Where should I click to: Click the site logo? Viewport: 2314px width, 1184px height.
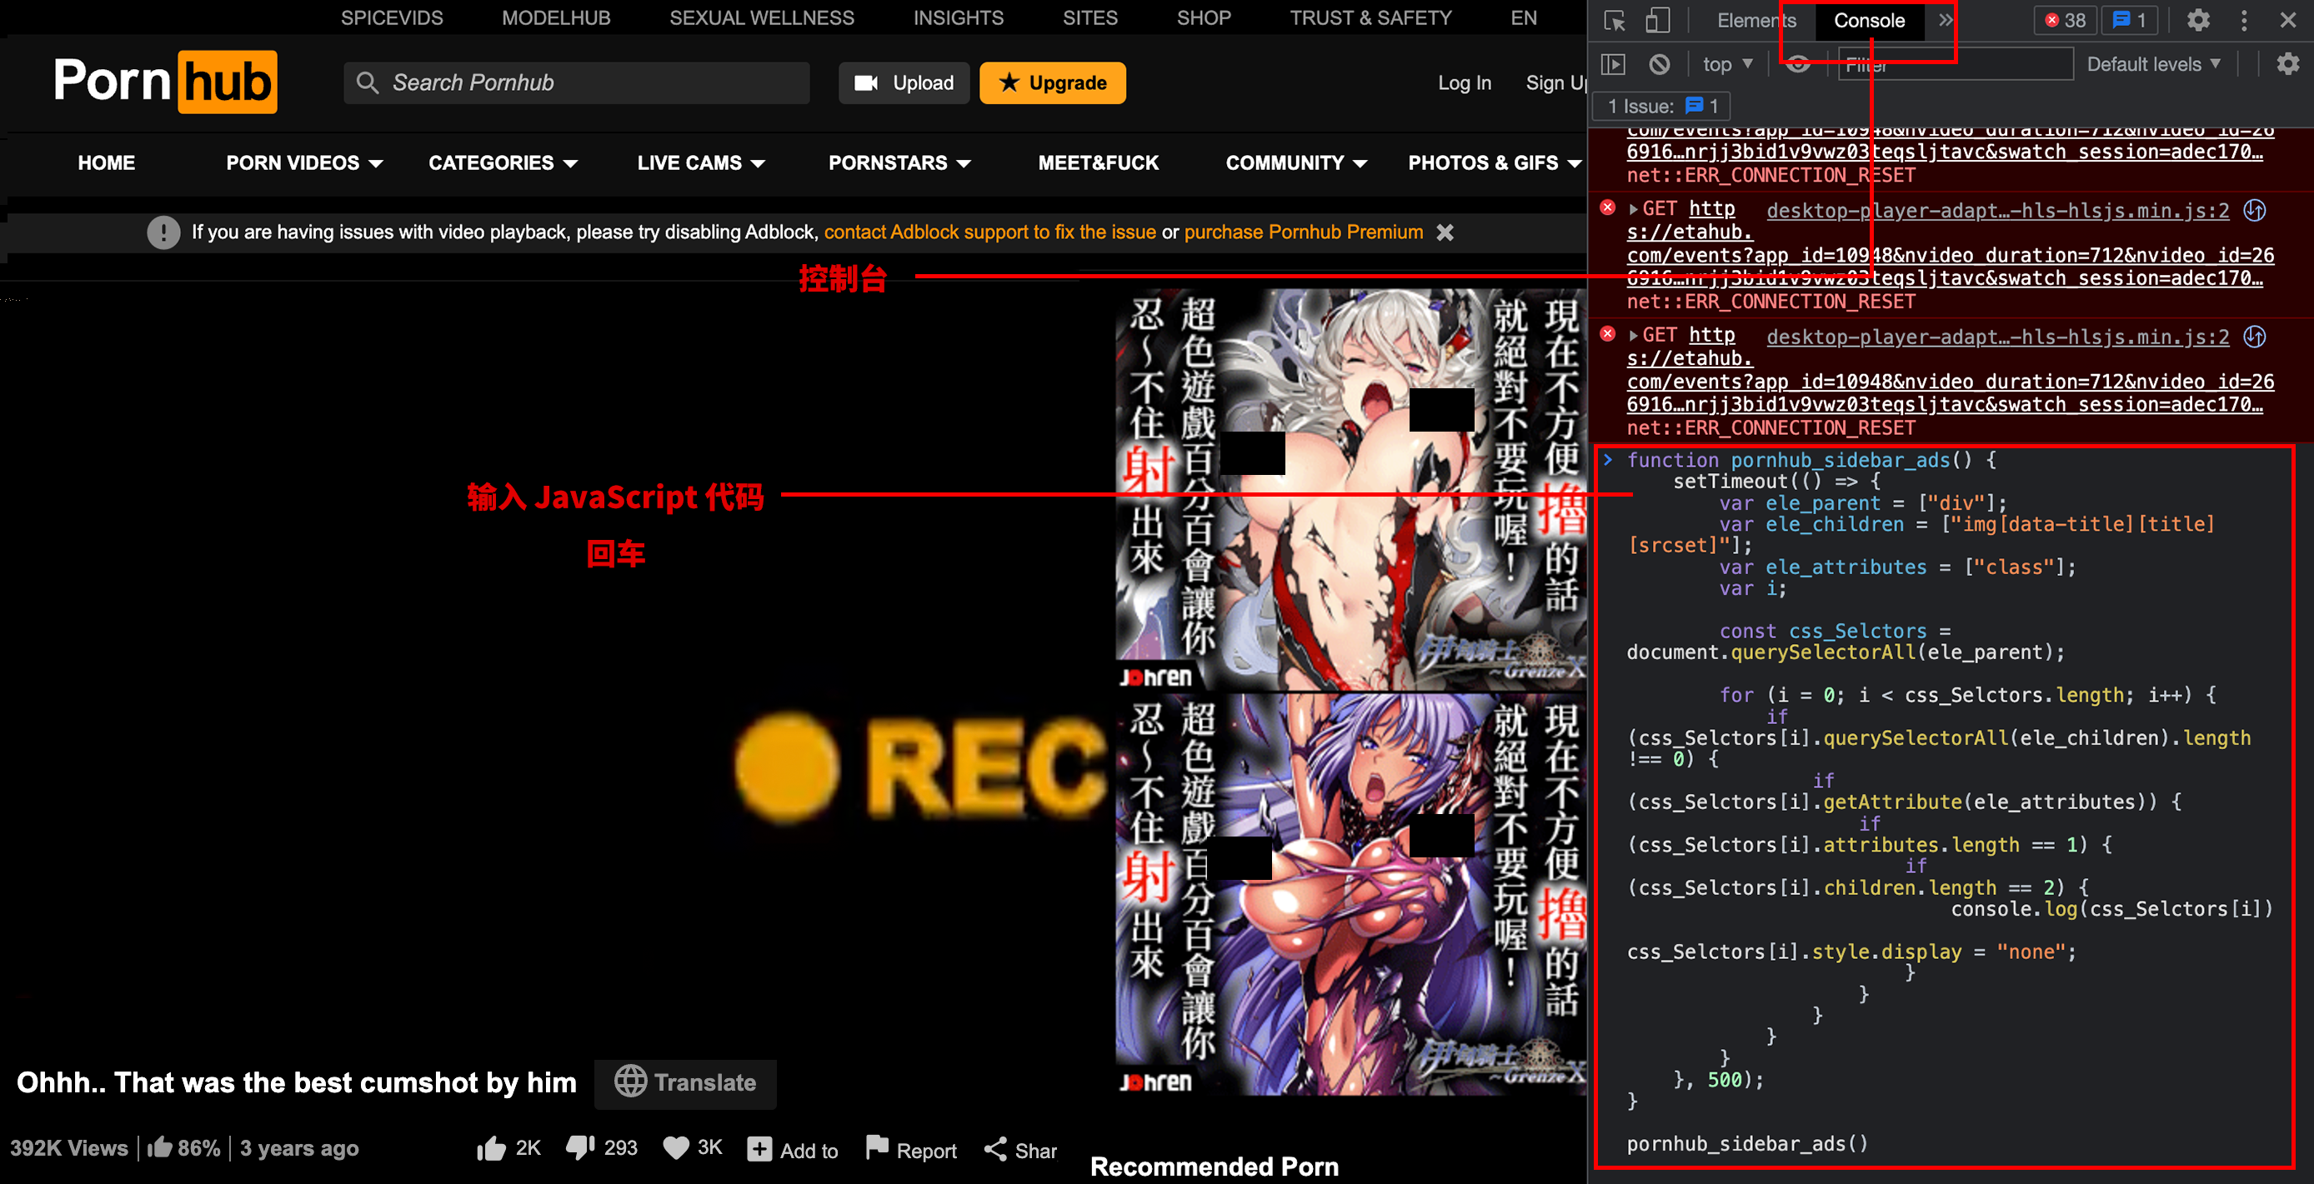[x=164, y=82]
